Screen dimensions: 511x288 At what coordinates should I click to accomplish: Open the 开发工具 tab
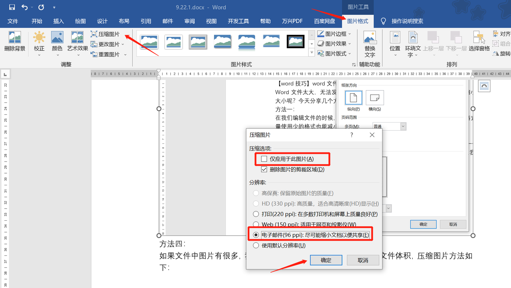point(238,21)
